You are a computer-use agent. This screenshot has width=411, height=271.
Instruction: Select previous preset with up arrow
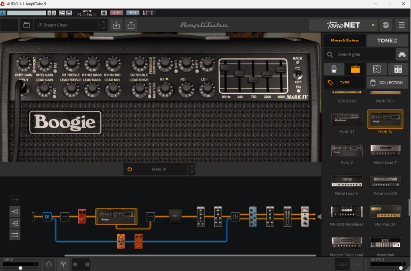pos(103,23)
